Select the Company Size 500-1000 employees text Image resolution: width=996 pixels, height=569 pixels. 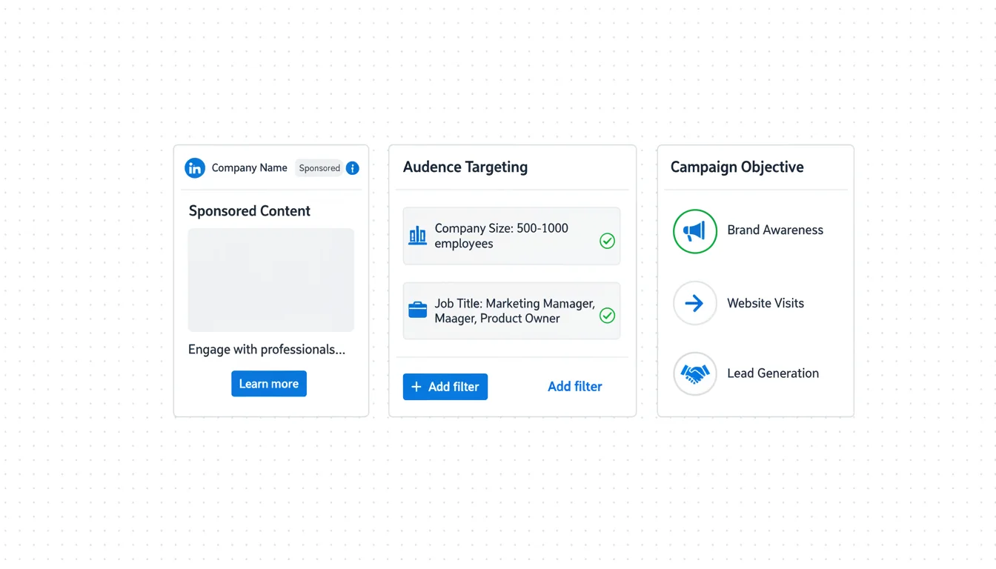point(501,236)
